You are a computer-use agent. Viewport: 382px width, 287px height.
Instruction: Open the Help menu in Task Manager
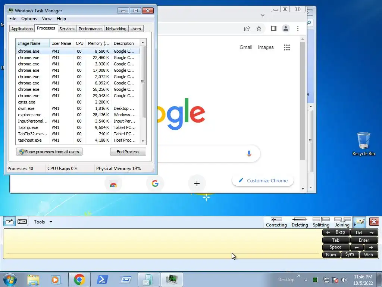coord(61,19)
